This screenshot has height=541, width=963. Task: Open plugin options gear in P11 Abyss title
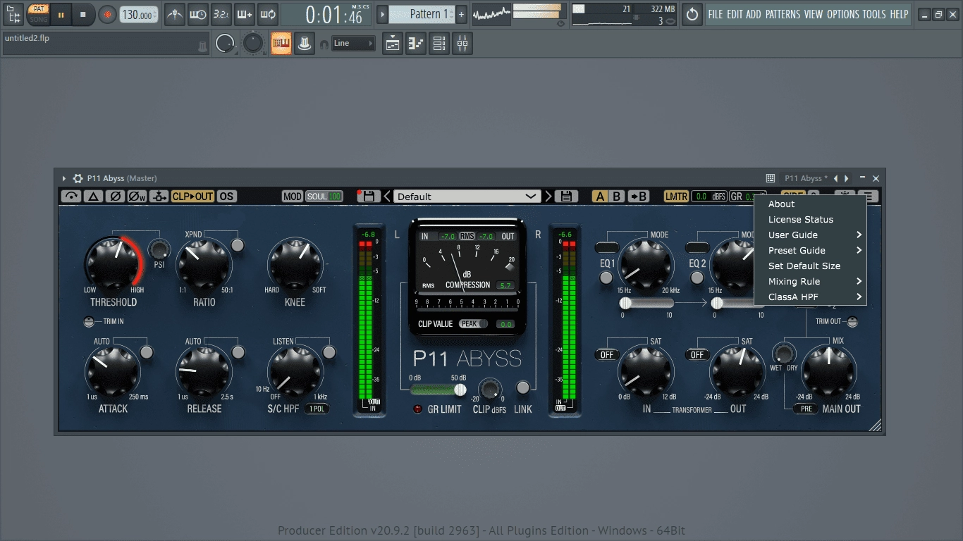tap(78, 178)
